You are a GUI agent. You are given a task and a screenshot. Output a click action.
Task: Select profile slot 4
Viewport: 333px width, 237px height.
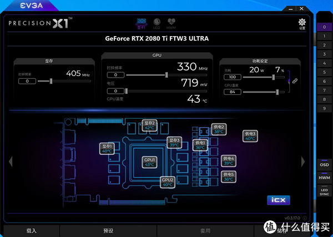(324, 63)
